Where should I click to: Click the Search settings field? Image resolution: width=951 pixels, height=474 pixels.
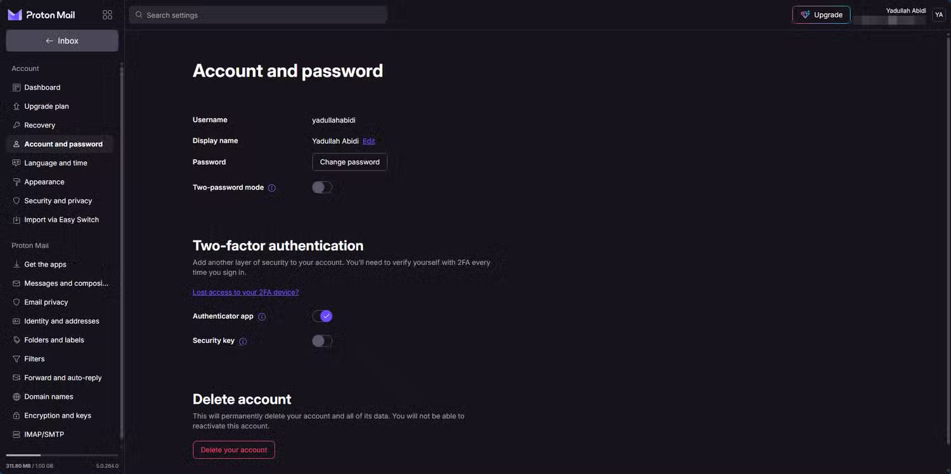(x=257, y=15)
